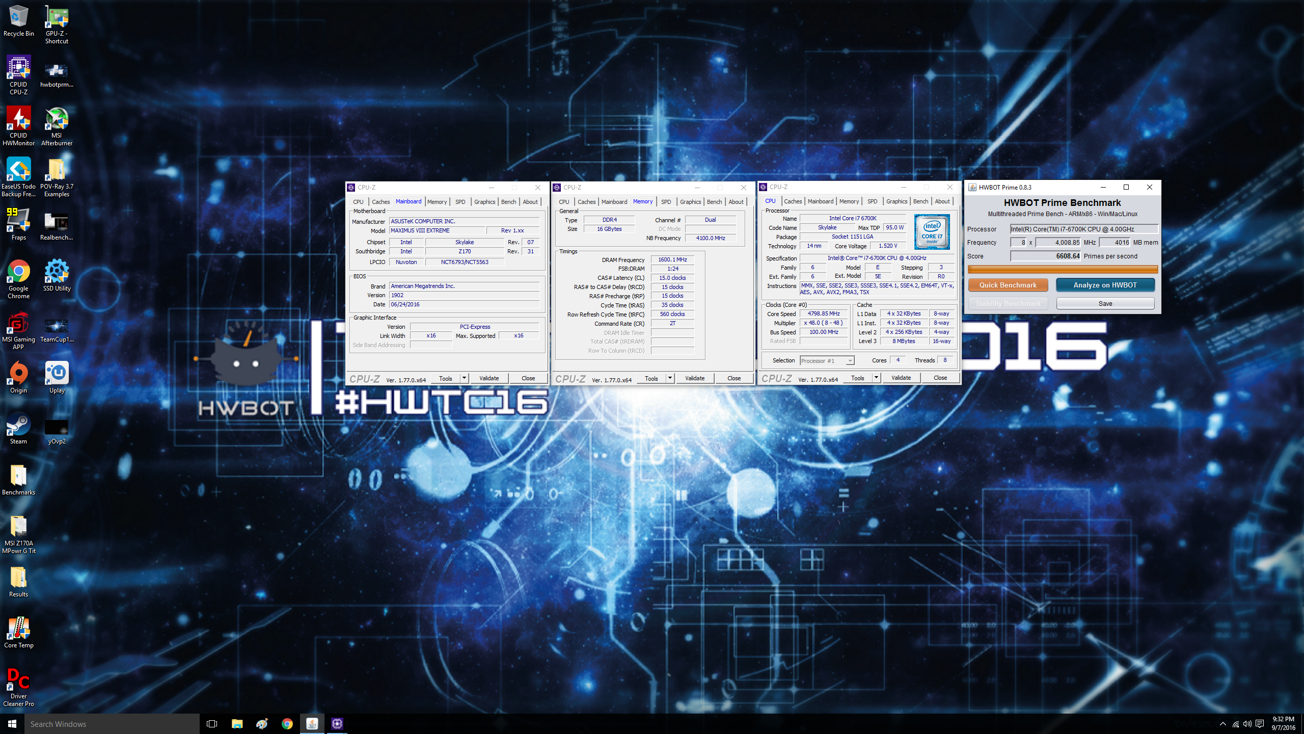Launch Fraps from the desktop

click(19, 224)
